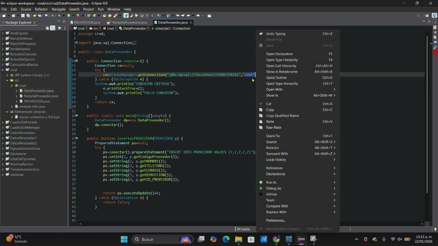This screenshot has width=438, height=246.
Task: Click the tip of the day lightbulb icon
Action: point(435,229)
